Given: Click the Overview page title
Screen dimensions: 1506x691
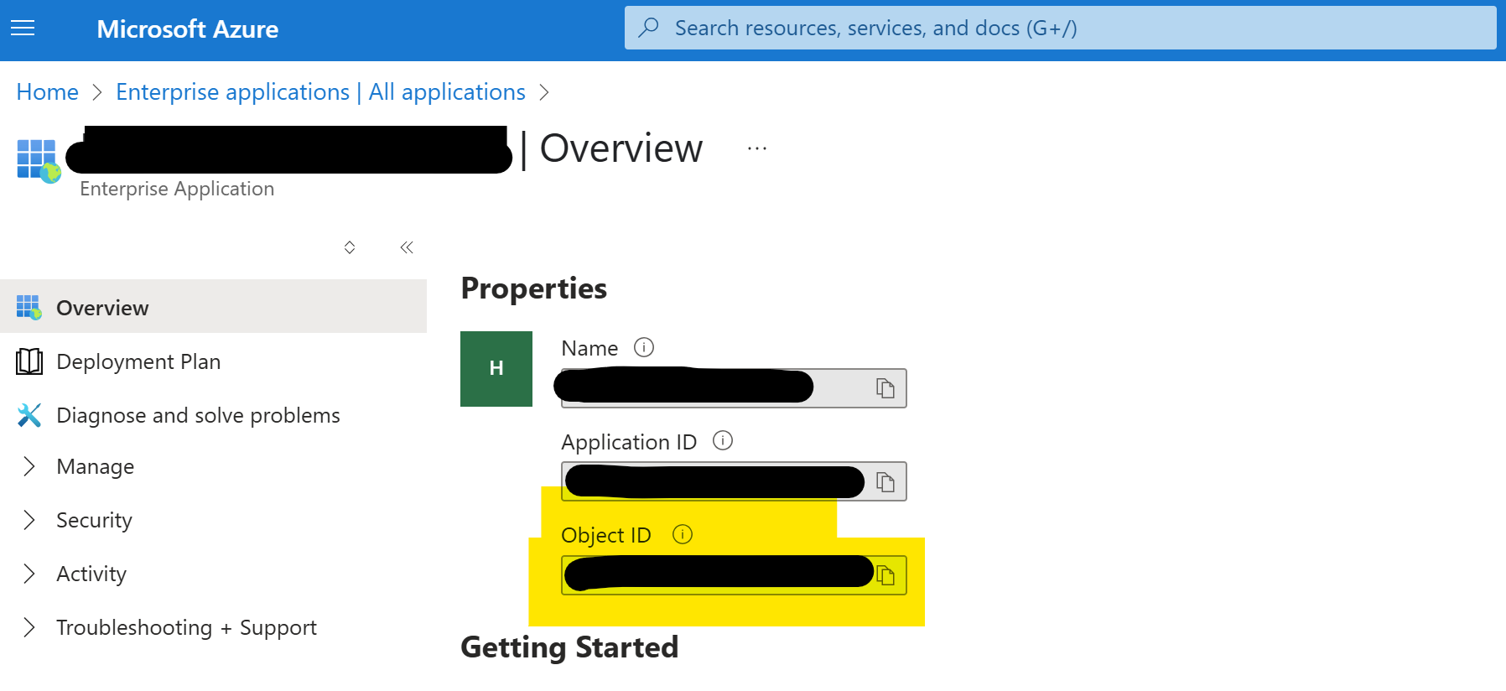Looking at the screenshot, I should (x=621, y=149).
